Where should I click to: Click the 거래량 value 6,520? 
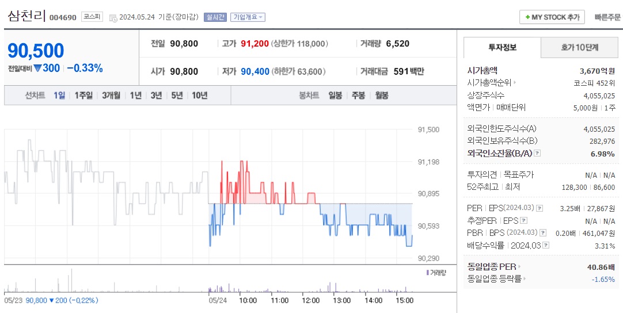[x=397, y=44]
